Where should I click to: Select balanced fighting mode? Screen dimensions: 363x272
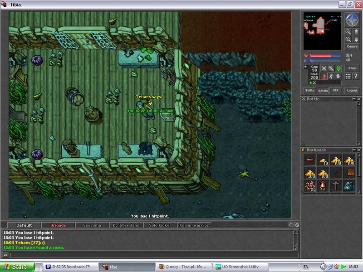[x=331, y=68]
